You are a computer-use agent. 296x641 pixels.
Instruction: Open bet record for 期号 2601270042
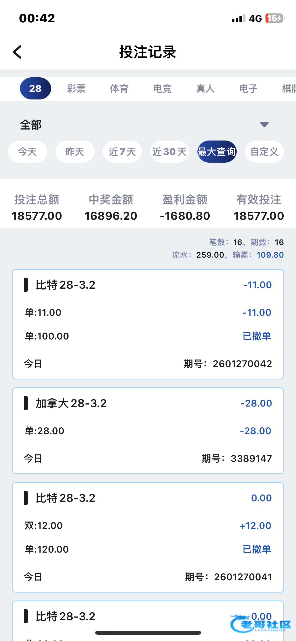148,324
